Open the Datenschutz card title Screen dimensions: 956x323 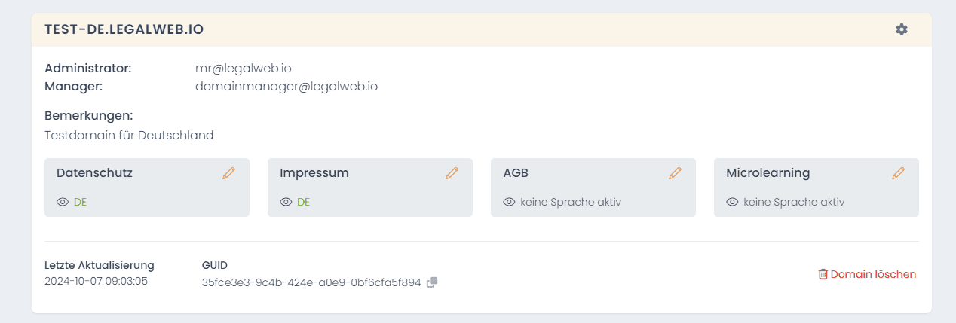point(94,173)
